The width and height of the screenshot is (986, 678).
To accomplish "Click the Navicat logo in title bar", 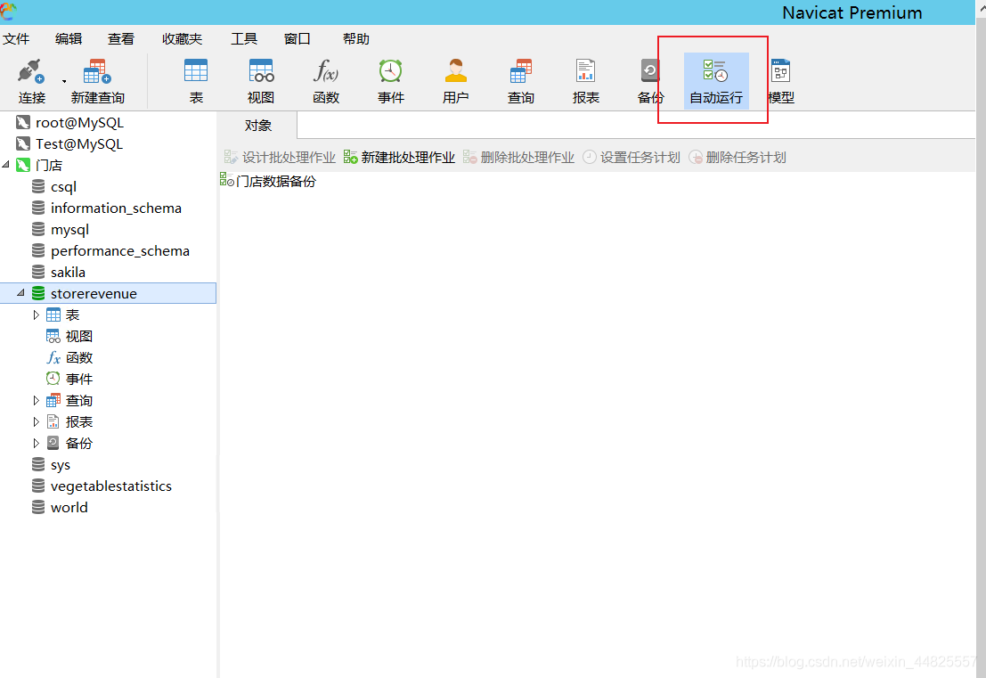I will 9,12.
